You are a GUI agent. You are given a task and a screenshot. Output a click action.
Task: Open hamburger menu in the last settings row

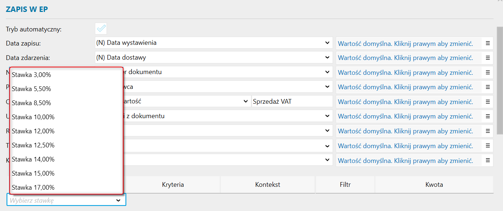point(488,160)
